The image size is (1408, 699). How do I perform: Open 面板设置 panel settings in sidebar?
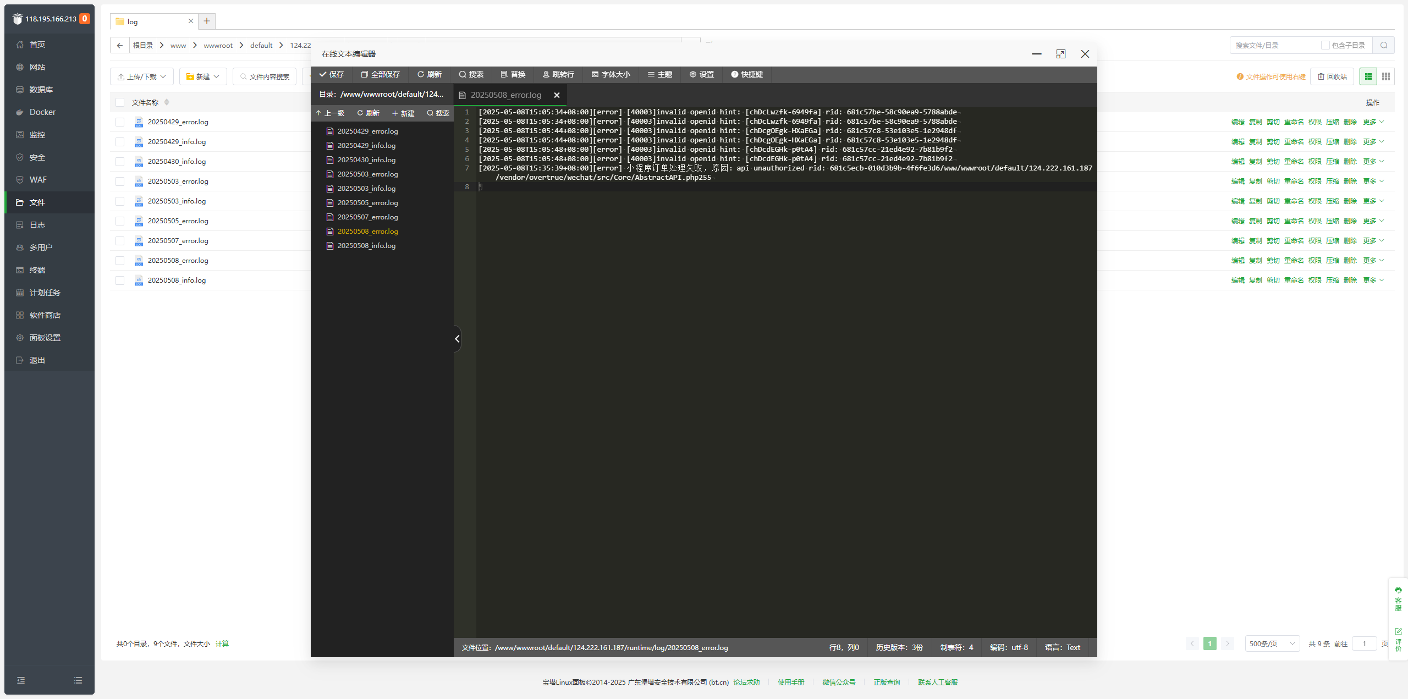click(x=50, y=338)
